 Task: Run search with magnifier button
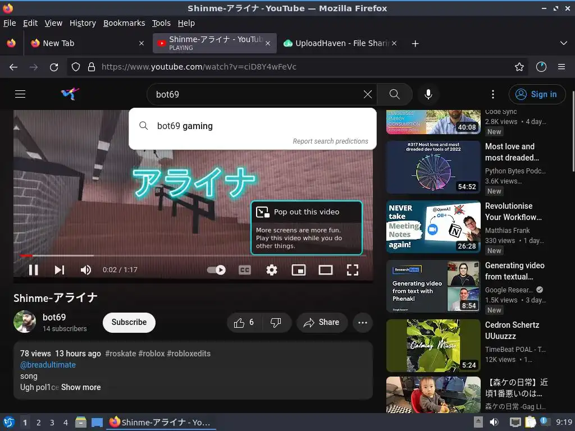(395, 94)
